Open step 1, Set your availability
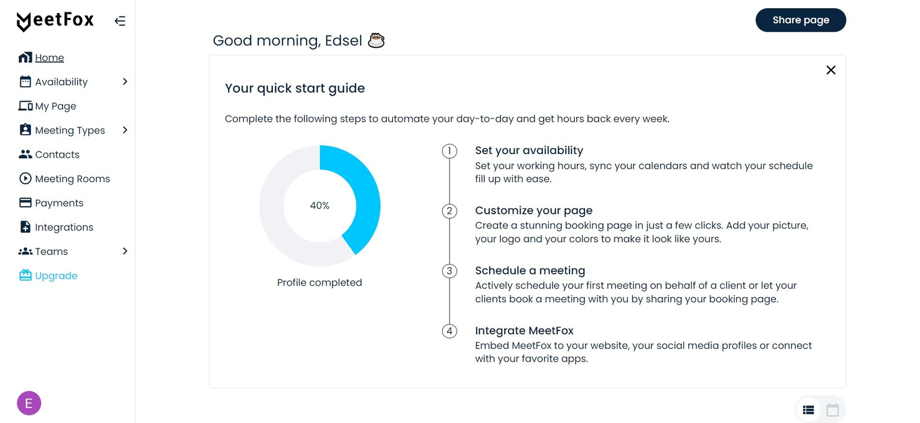920x423 pixels. coord(529,150)
